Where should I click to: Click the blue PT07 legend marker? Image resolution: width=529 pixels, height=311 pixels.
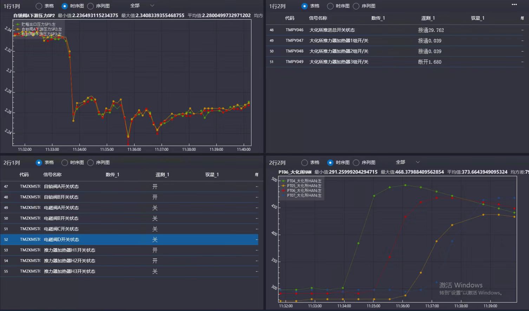(x=284, y=196)
